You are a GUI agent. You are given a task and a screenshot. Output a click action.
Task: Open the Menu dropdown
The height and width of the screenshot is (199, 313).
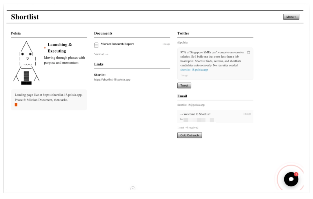(291, 17)
